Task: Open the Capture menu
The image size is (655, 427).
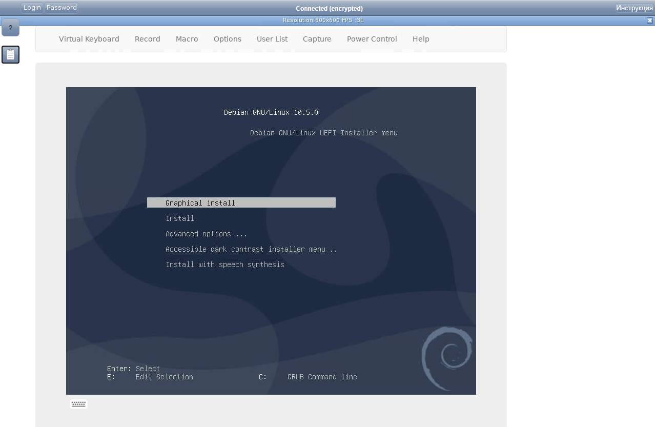Action: (317, 39)
